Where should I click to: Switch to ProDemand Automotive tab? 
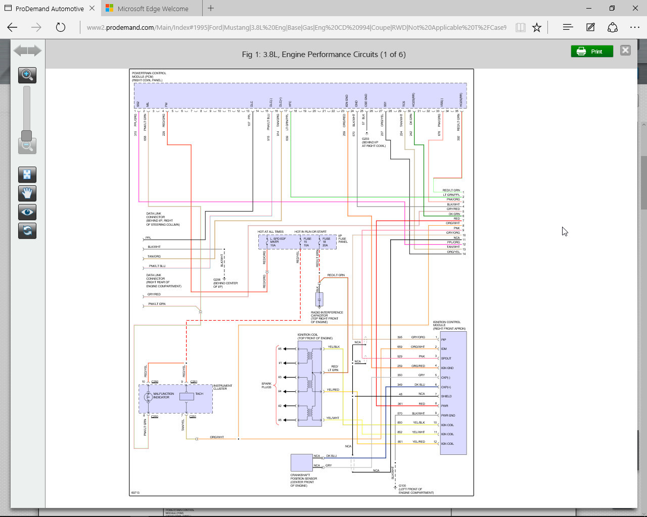49,9
